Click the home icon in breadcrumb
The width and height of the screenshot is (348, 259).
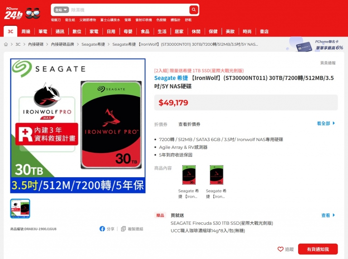coord(6,44)
